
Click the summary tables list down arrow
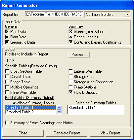pyautogui.click(x=59, y=112)
